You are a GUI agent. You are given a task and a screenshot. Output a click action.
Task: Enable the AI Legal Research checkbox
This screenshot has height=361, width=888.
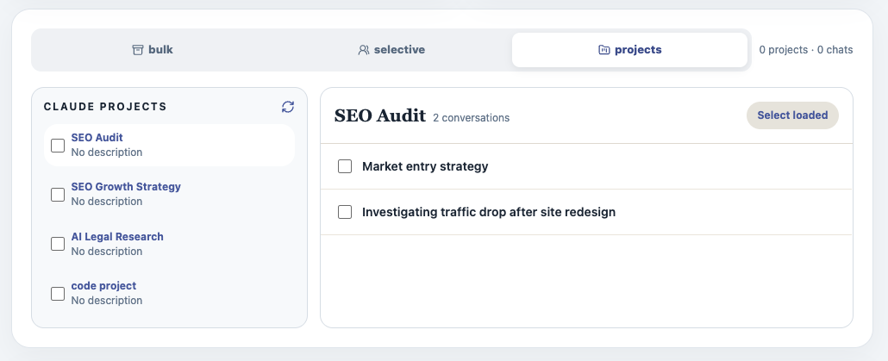pos(58,244)
